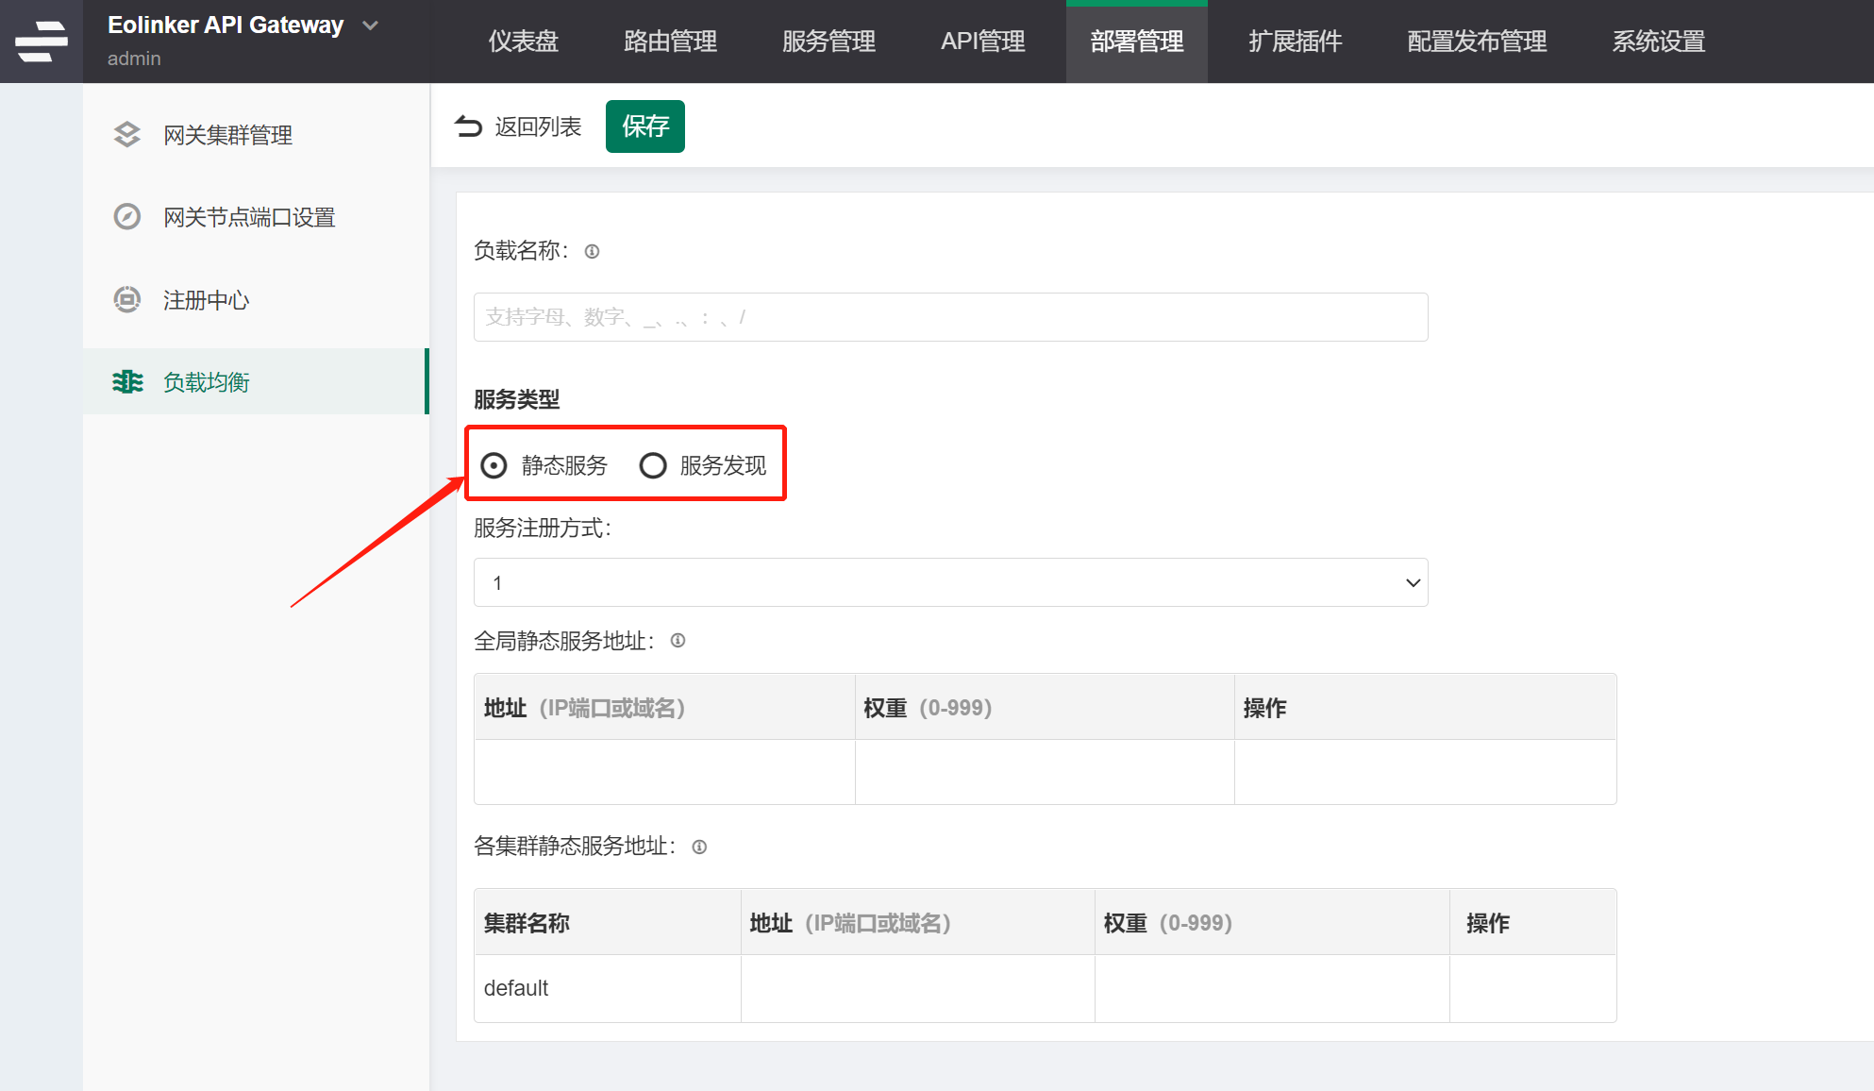Image resolution: width=1874 pixels, height=1091 pixels.
Task: Click the back arrow next to 返回列表
Action: (469, 126)
